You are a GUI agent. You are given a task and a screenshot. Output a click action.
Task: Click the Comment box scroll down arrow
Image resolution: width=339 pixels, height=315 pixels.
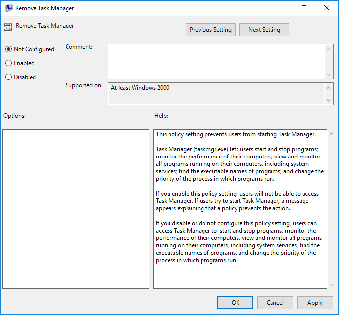pyautogui.click(x=328, y=75)
